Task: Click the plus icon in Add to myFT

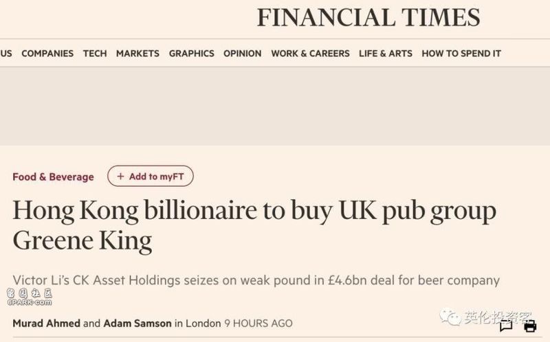Action: (x=120, y=176)
